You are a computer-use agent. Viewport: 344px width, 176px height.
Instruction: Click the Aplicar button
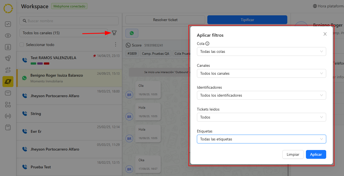(316, 154)
